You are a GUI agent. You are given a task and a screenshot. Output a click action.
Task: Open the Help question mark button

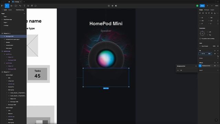point(216,120)
